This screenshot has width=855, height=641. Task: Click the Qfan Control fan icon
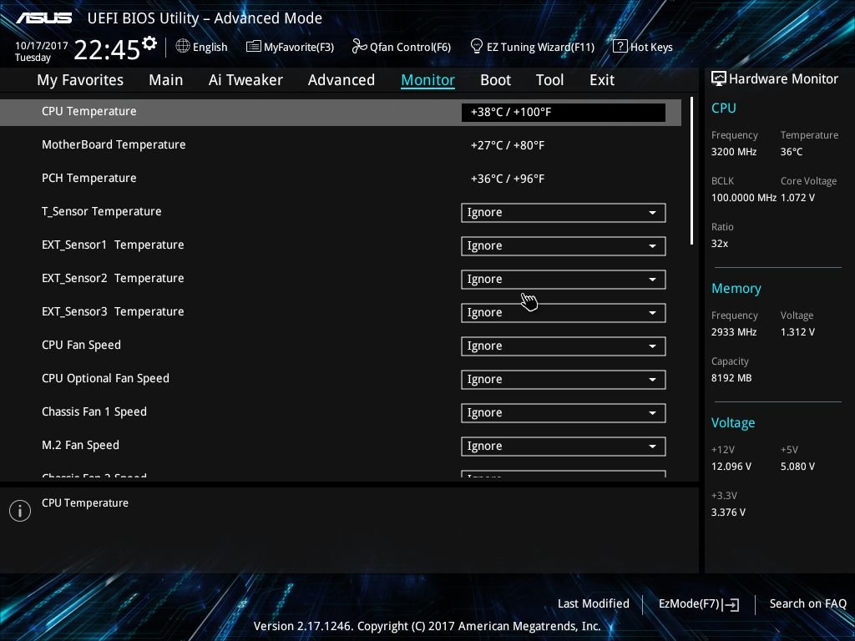tap(359, 47)
